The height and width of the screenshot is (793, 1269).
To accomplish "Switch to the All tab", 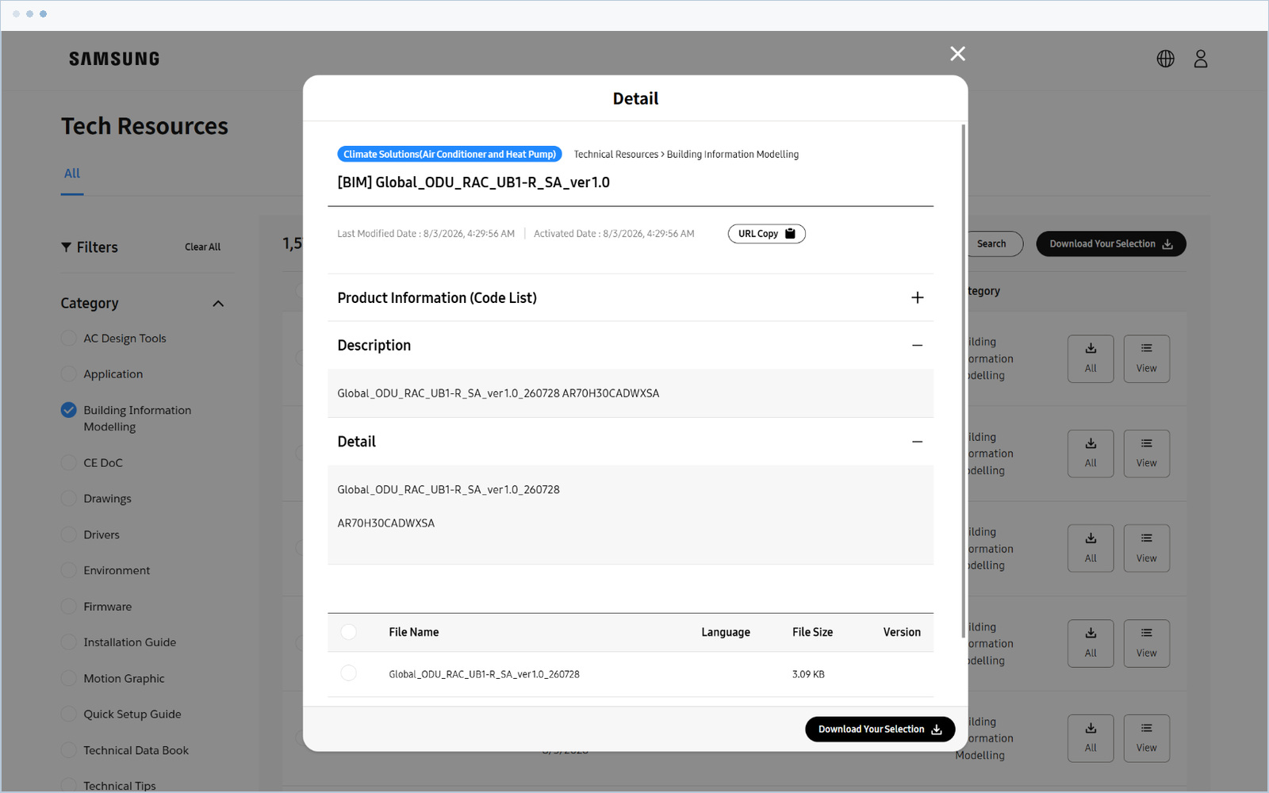I will click(x=72, y=174).
